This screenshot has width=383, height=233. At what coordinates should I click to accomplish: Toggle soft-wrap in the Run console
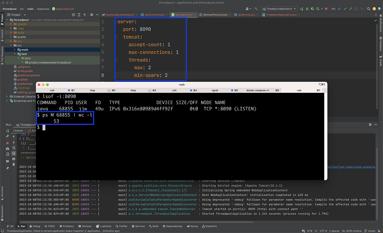pyautogui.click(x=13, y=148)
